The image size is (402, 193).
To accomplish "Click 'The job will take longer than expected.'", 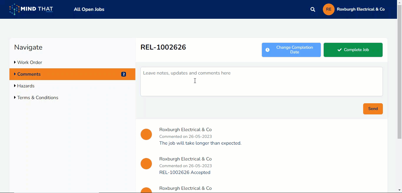I will click(200, 143).
